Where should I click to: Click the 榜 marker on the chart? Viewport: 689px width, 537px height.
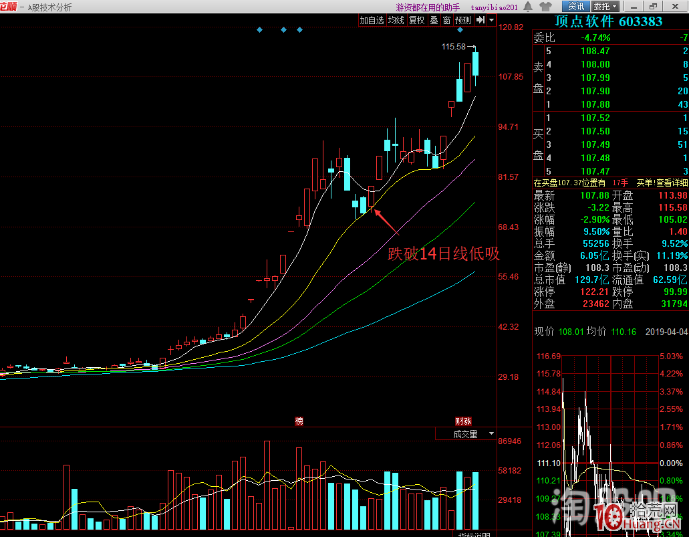pyautogui.click(x=299, y=421)
